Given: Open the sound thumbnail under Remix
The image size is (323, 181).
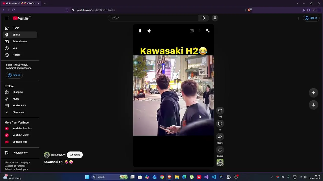Looking at the screenshot, I should (x=220, y=163).
